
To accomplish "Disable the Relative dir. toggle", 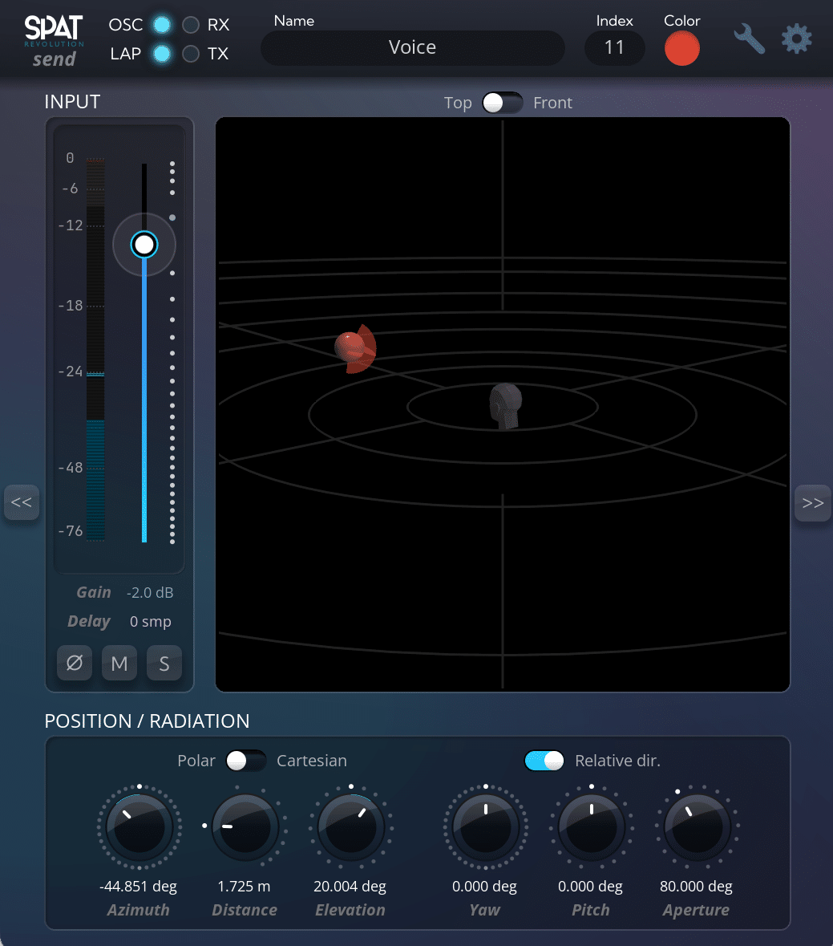I will click(544, 761).
